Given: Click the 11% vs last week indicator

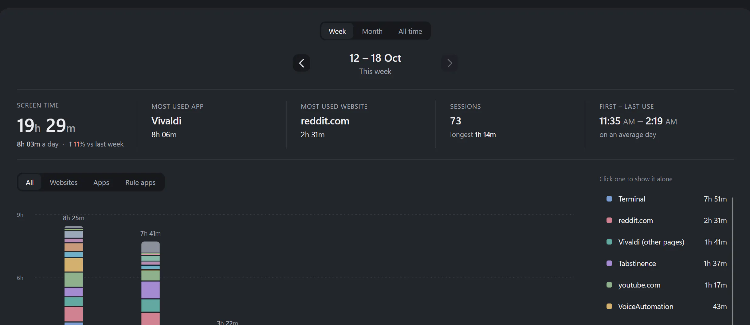Looking at the screenshot, I should 96,144.
